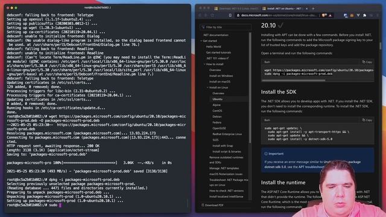Click the horizontal scrollbar under wget code block

[293, 80]
